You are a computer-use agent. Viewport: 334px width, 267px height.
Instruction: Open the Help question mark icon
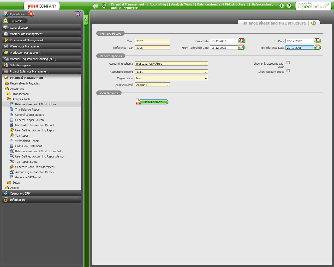(289, 6)
